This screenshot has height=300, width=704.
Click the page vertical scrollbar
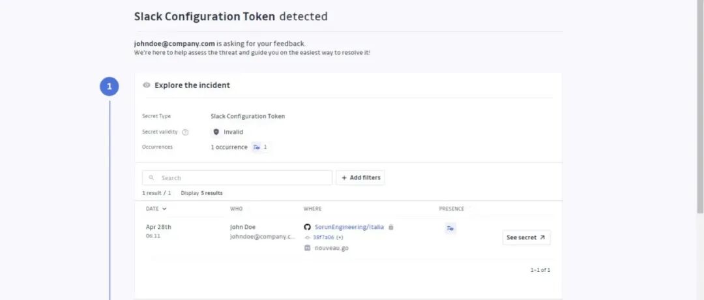[x=700, y=108]
